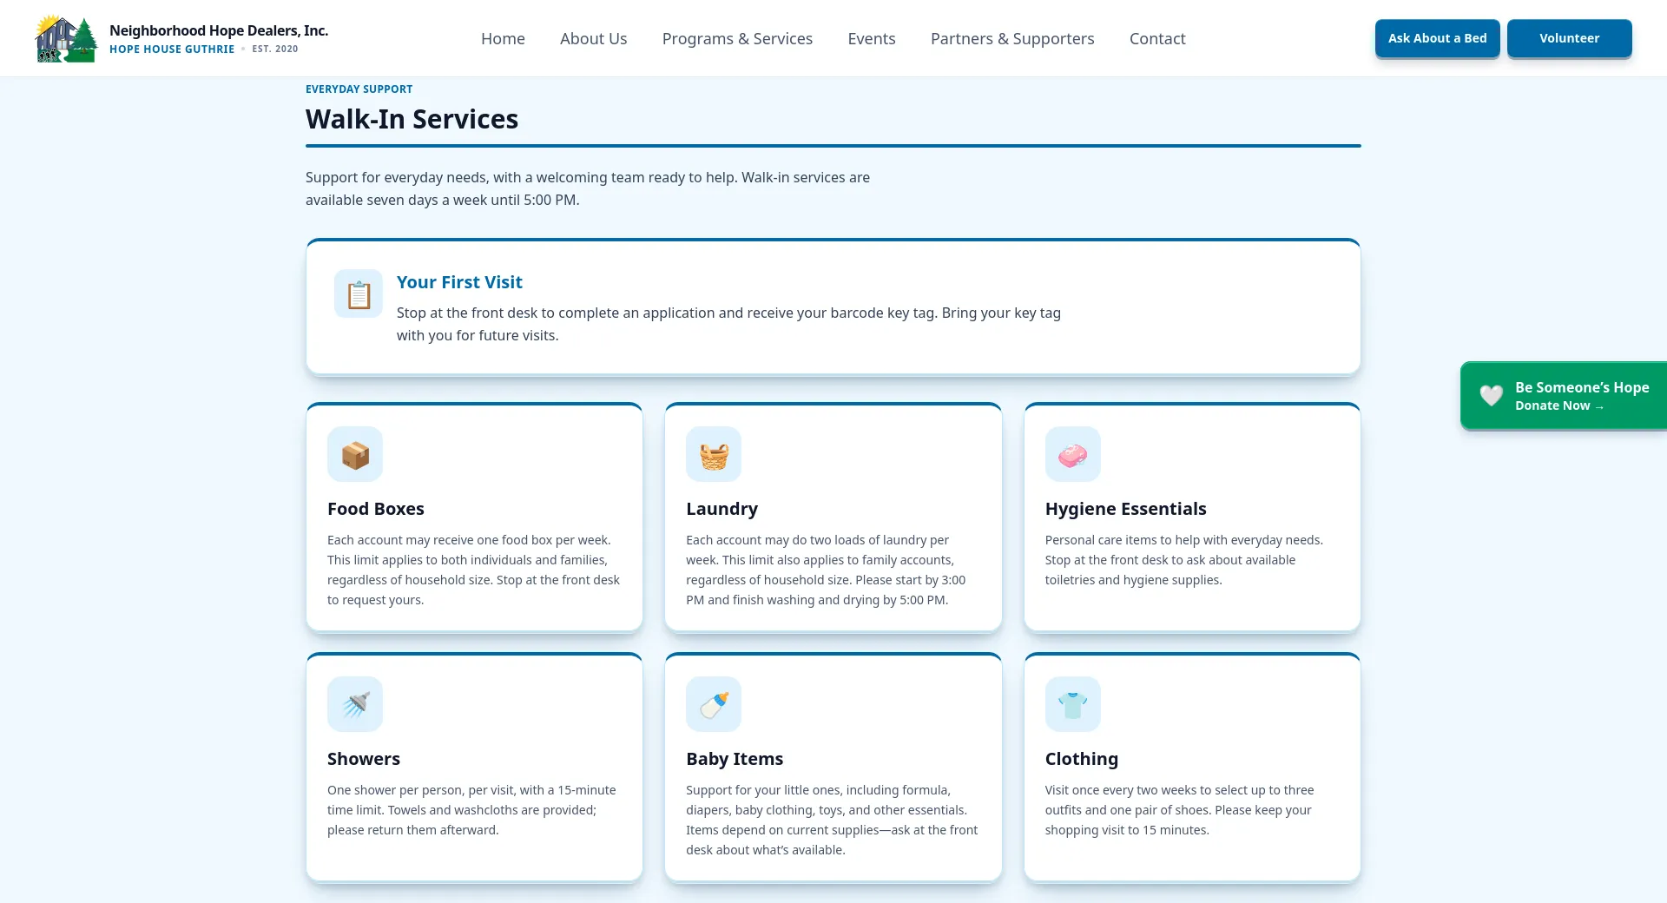The height and width of the screenshot is (903, 1667).
Task: Click the Showers card title
Action: pos(364,759)
